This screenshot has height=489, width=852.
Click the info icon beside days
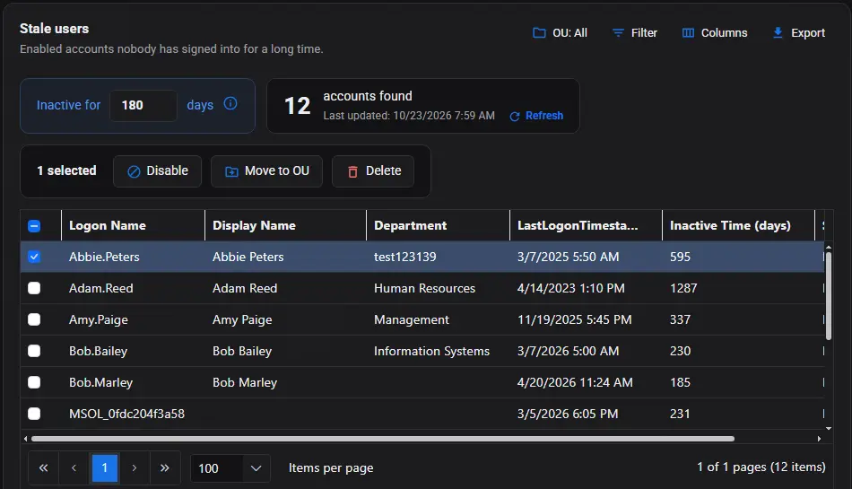[230, 103]
